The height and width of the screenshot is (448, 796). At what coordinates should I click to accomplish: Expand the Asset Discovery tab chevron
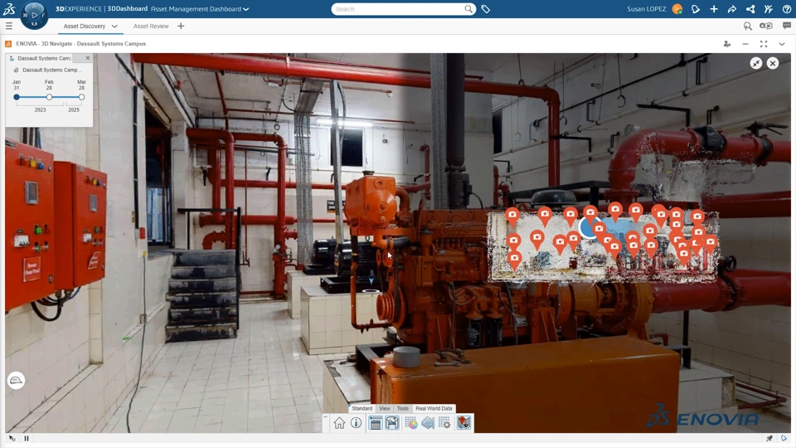point(114,26)
